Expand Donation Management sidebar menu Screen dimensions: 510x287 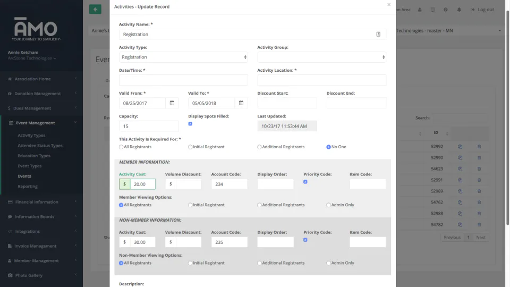(x=41, y=94)
